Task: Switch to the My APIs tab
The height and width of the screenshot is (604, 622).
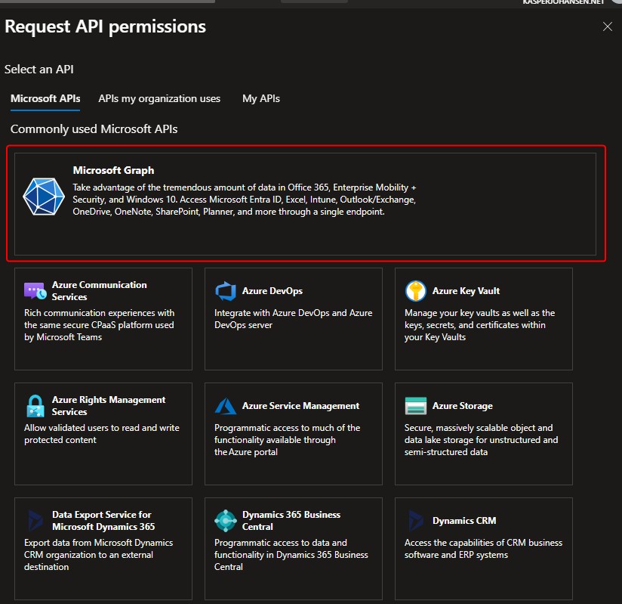Action: 261,98
